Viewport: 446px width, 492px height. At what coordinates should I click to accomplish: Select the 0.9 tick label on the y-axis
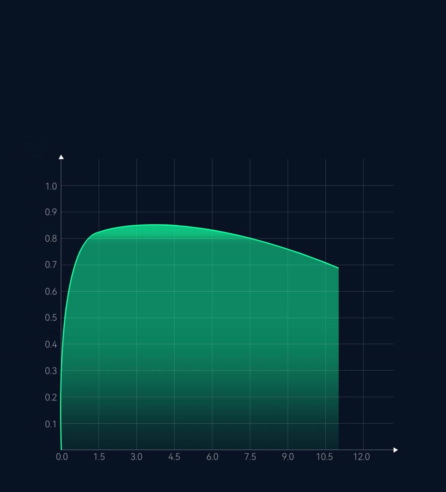51,212
